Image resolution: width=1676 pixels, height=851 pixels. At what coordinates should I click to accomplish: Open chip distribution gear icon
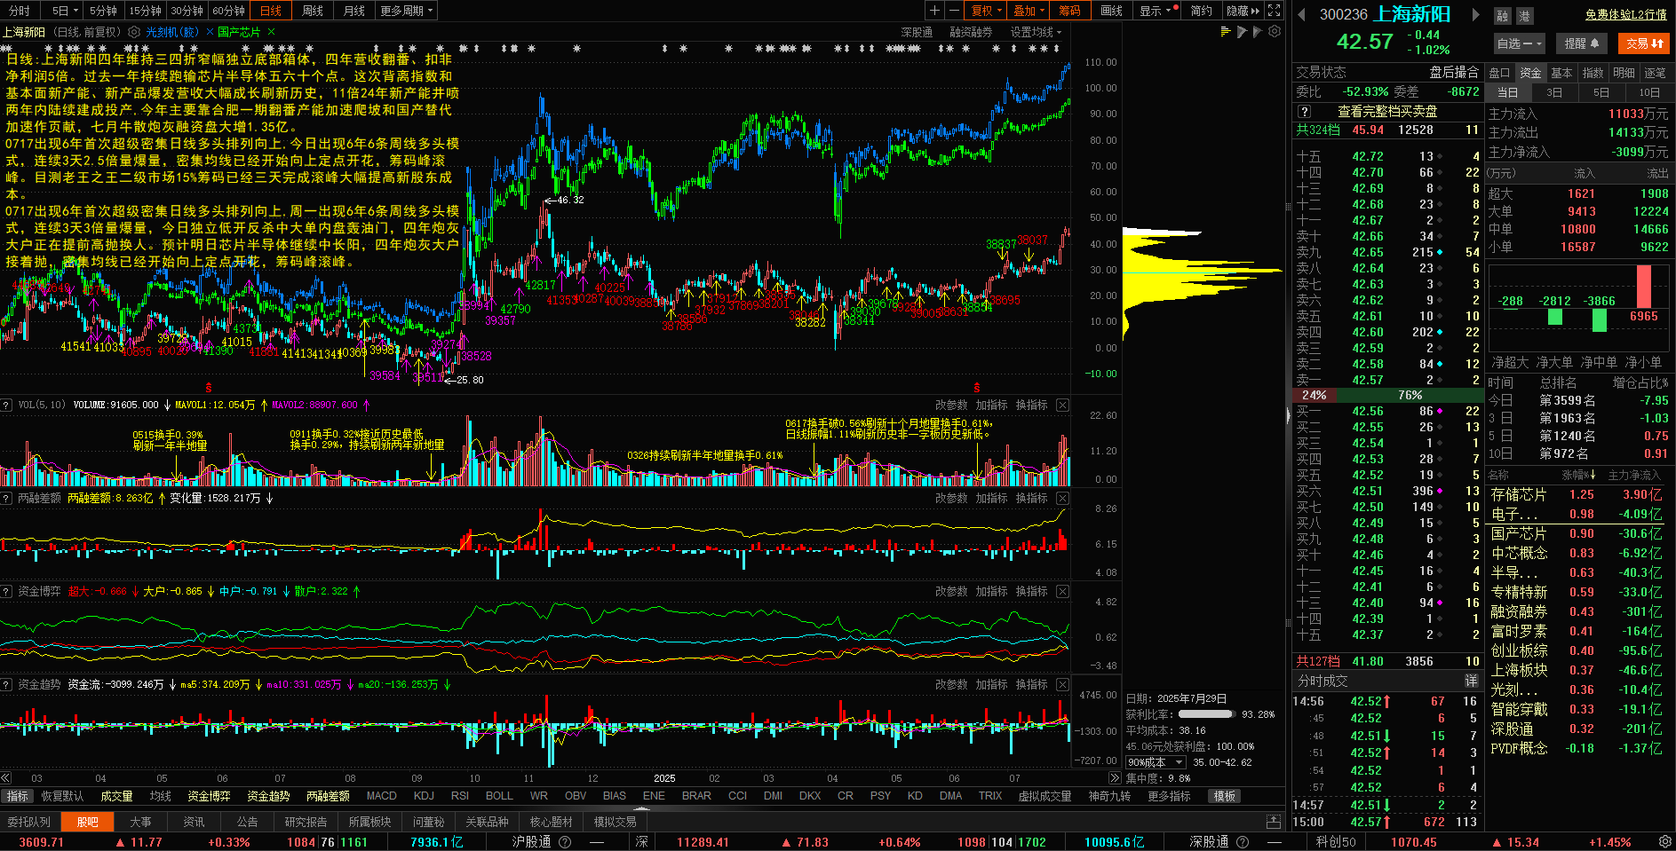tap(1275, 32)
